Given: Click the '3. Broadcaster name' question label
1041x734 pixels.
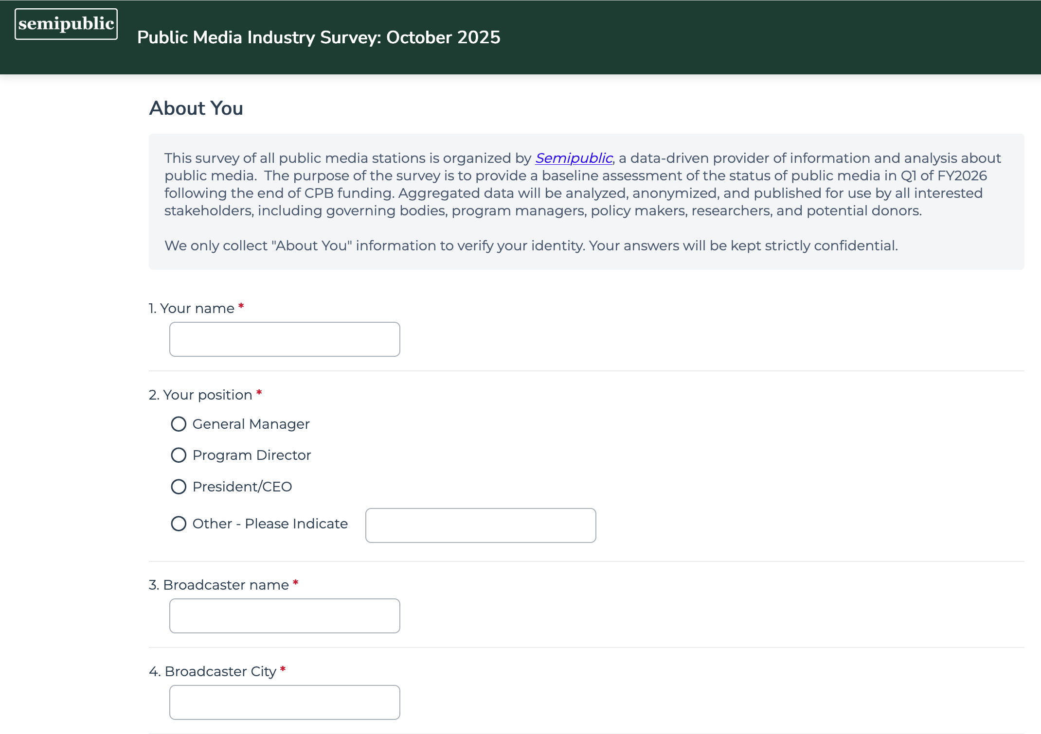Looking at the screenshot, I should tap(219, 585).
